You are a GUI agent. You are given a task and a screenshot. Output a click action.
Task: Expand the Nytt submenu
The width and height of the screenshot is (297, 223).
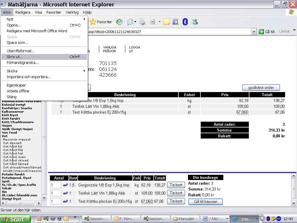(x=84, y=19)
